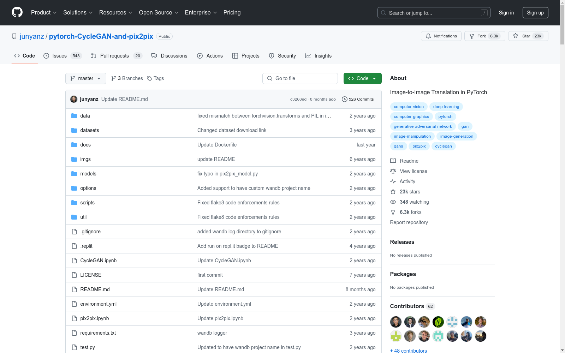Expand the Product menu

coord(44,12)
